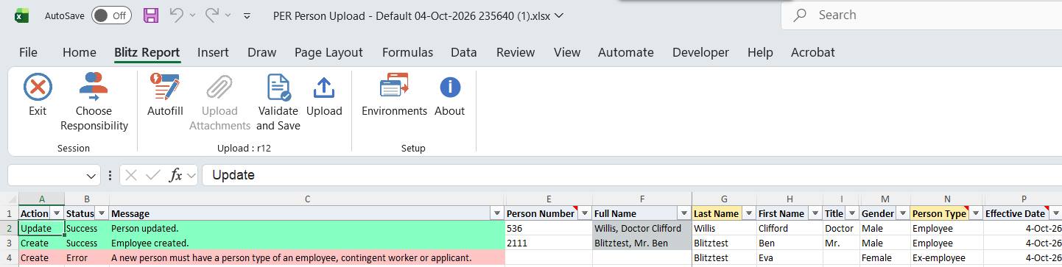Open the Name Box dropdown
Image resolution: width=1062 pixels, height=267 pixels.
[91, 176]
